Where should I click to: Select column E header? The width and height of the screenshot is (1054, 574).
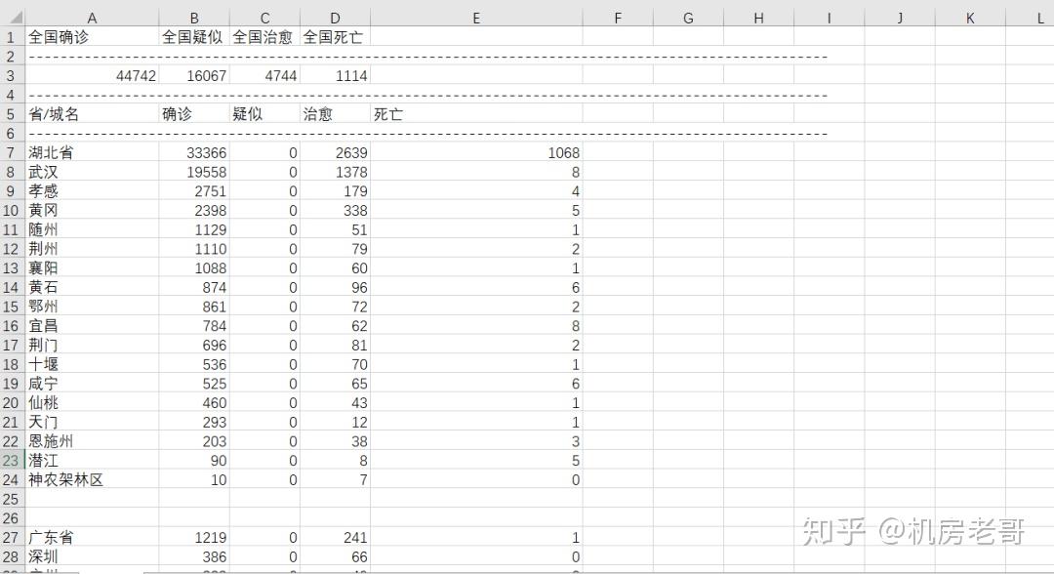pyautogui.click(x=476, y=19)
